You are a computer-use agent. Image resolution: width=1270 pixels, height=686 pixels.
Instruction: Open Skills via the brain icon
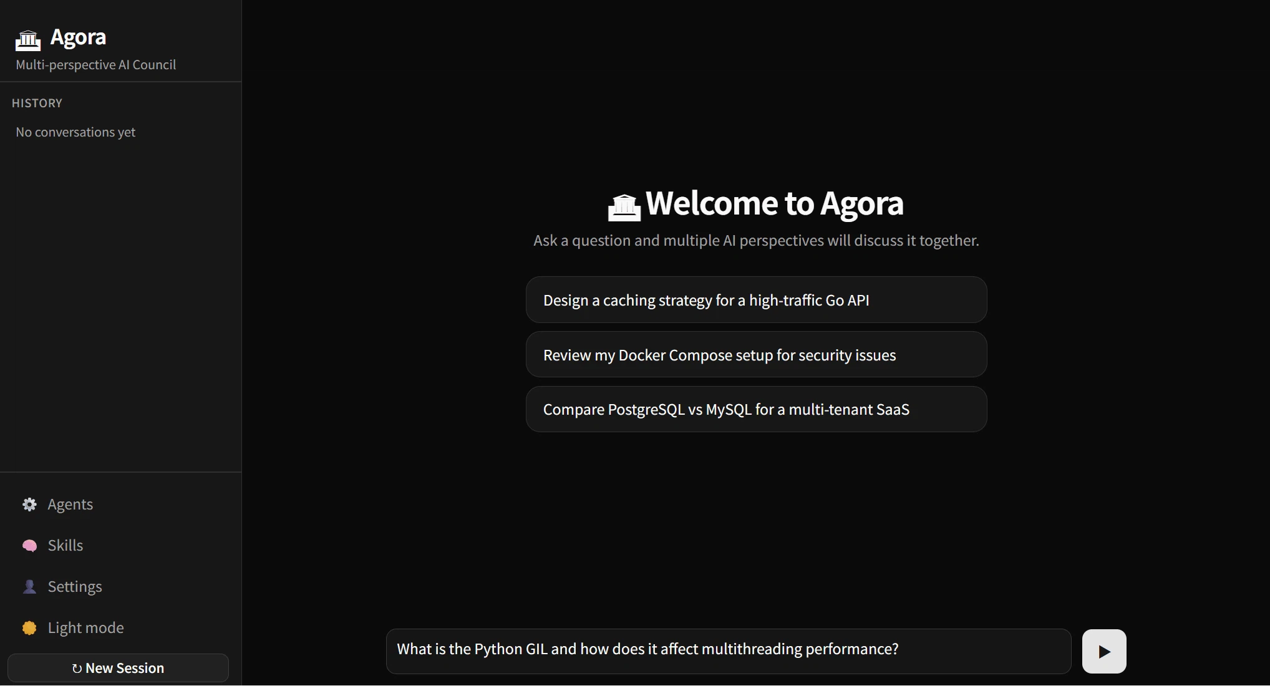pos(29,545)
